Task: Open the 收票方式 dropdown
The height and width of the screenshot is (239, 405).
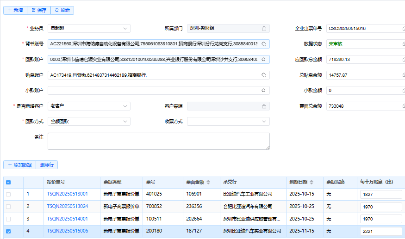Action: click(228, 122)
